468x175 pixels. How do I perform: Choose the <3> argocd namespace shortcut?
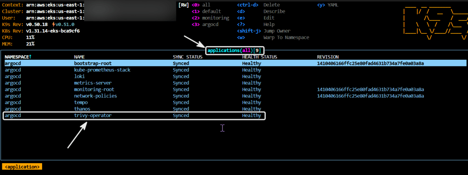click(x=205, y=25)
